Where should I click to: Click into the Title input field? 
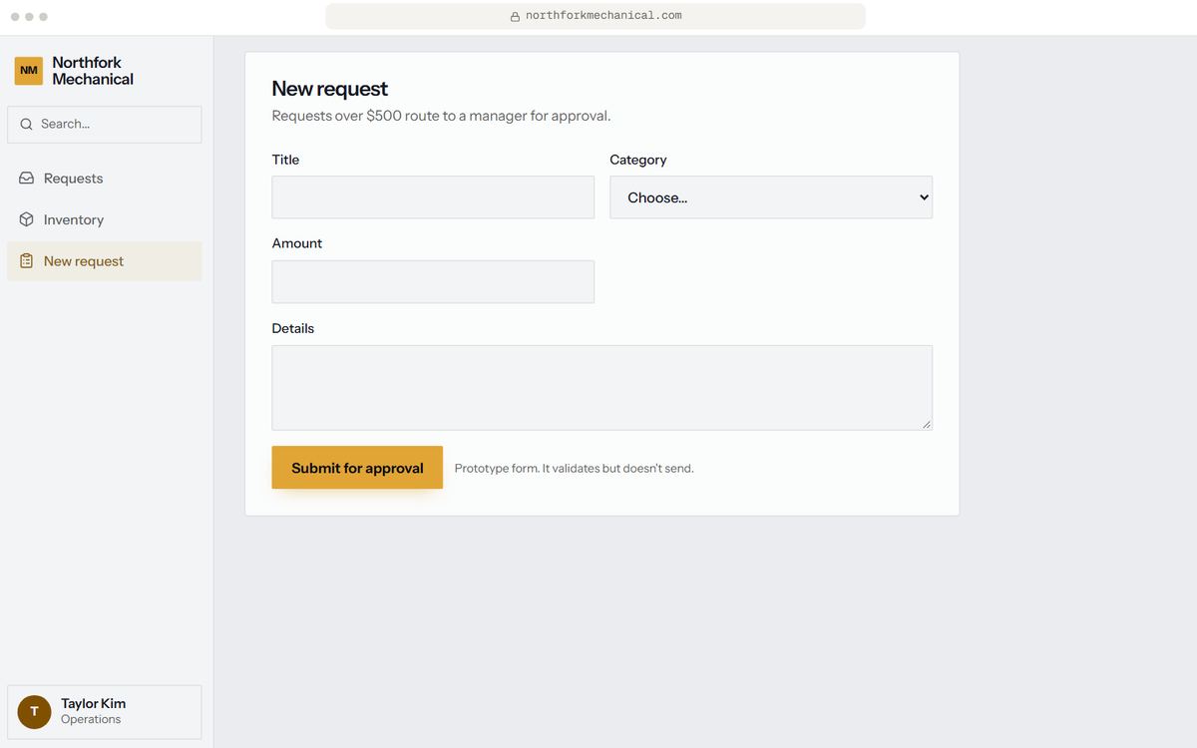point(433,197)
